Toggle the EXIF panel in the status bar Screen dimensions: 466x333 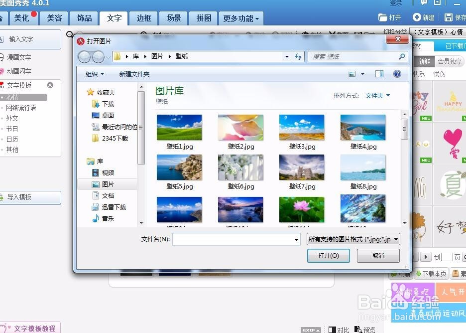coord(310,329)
